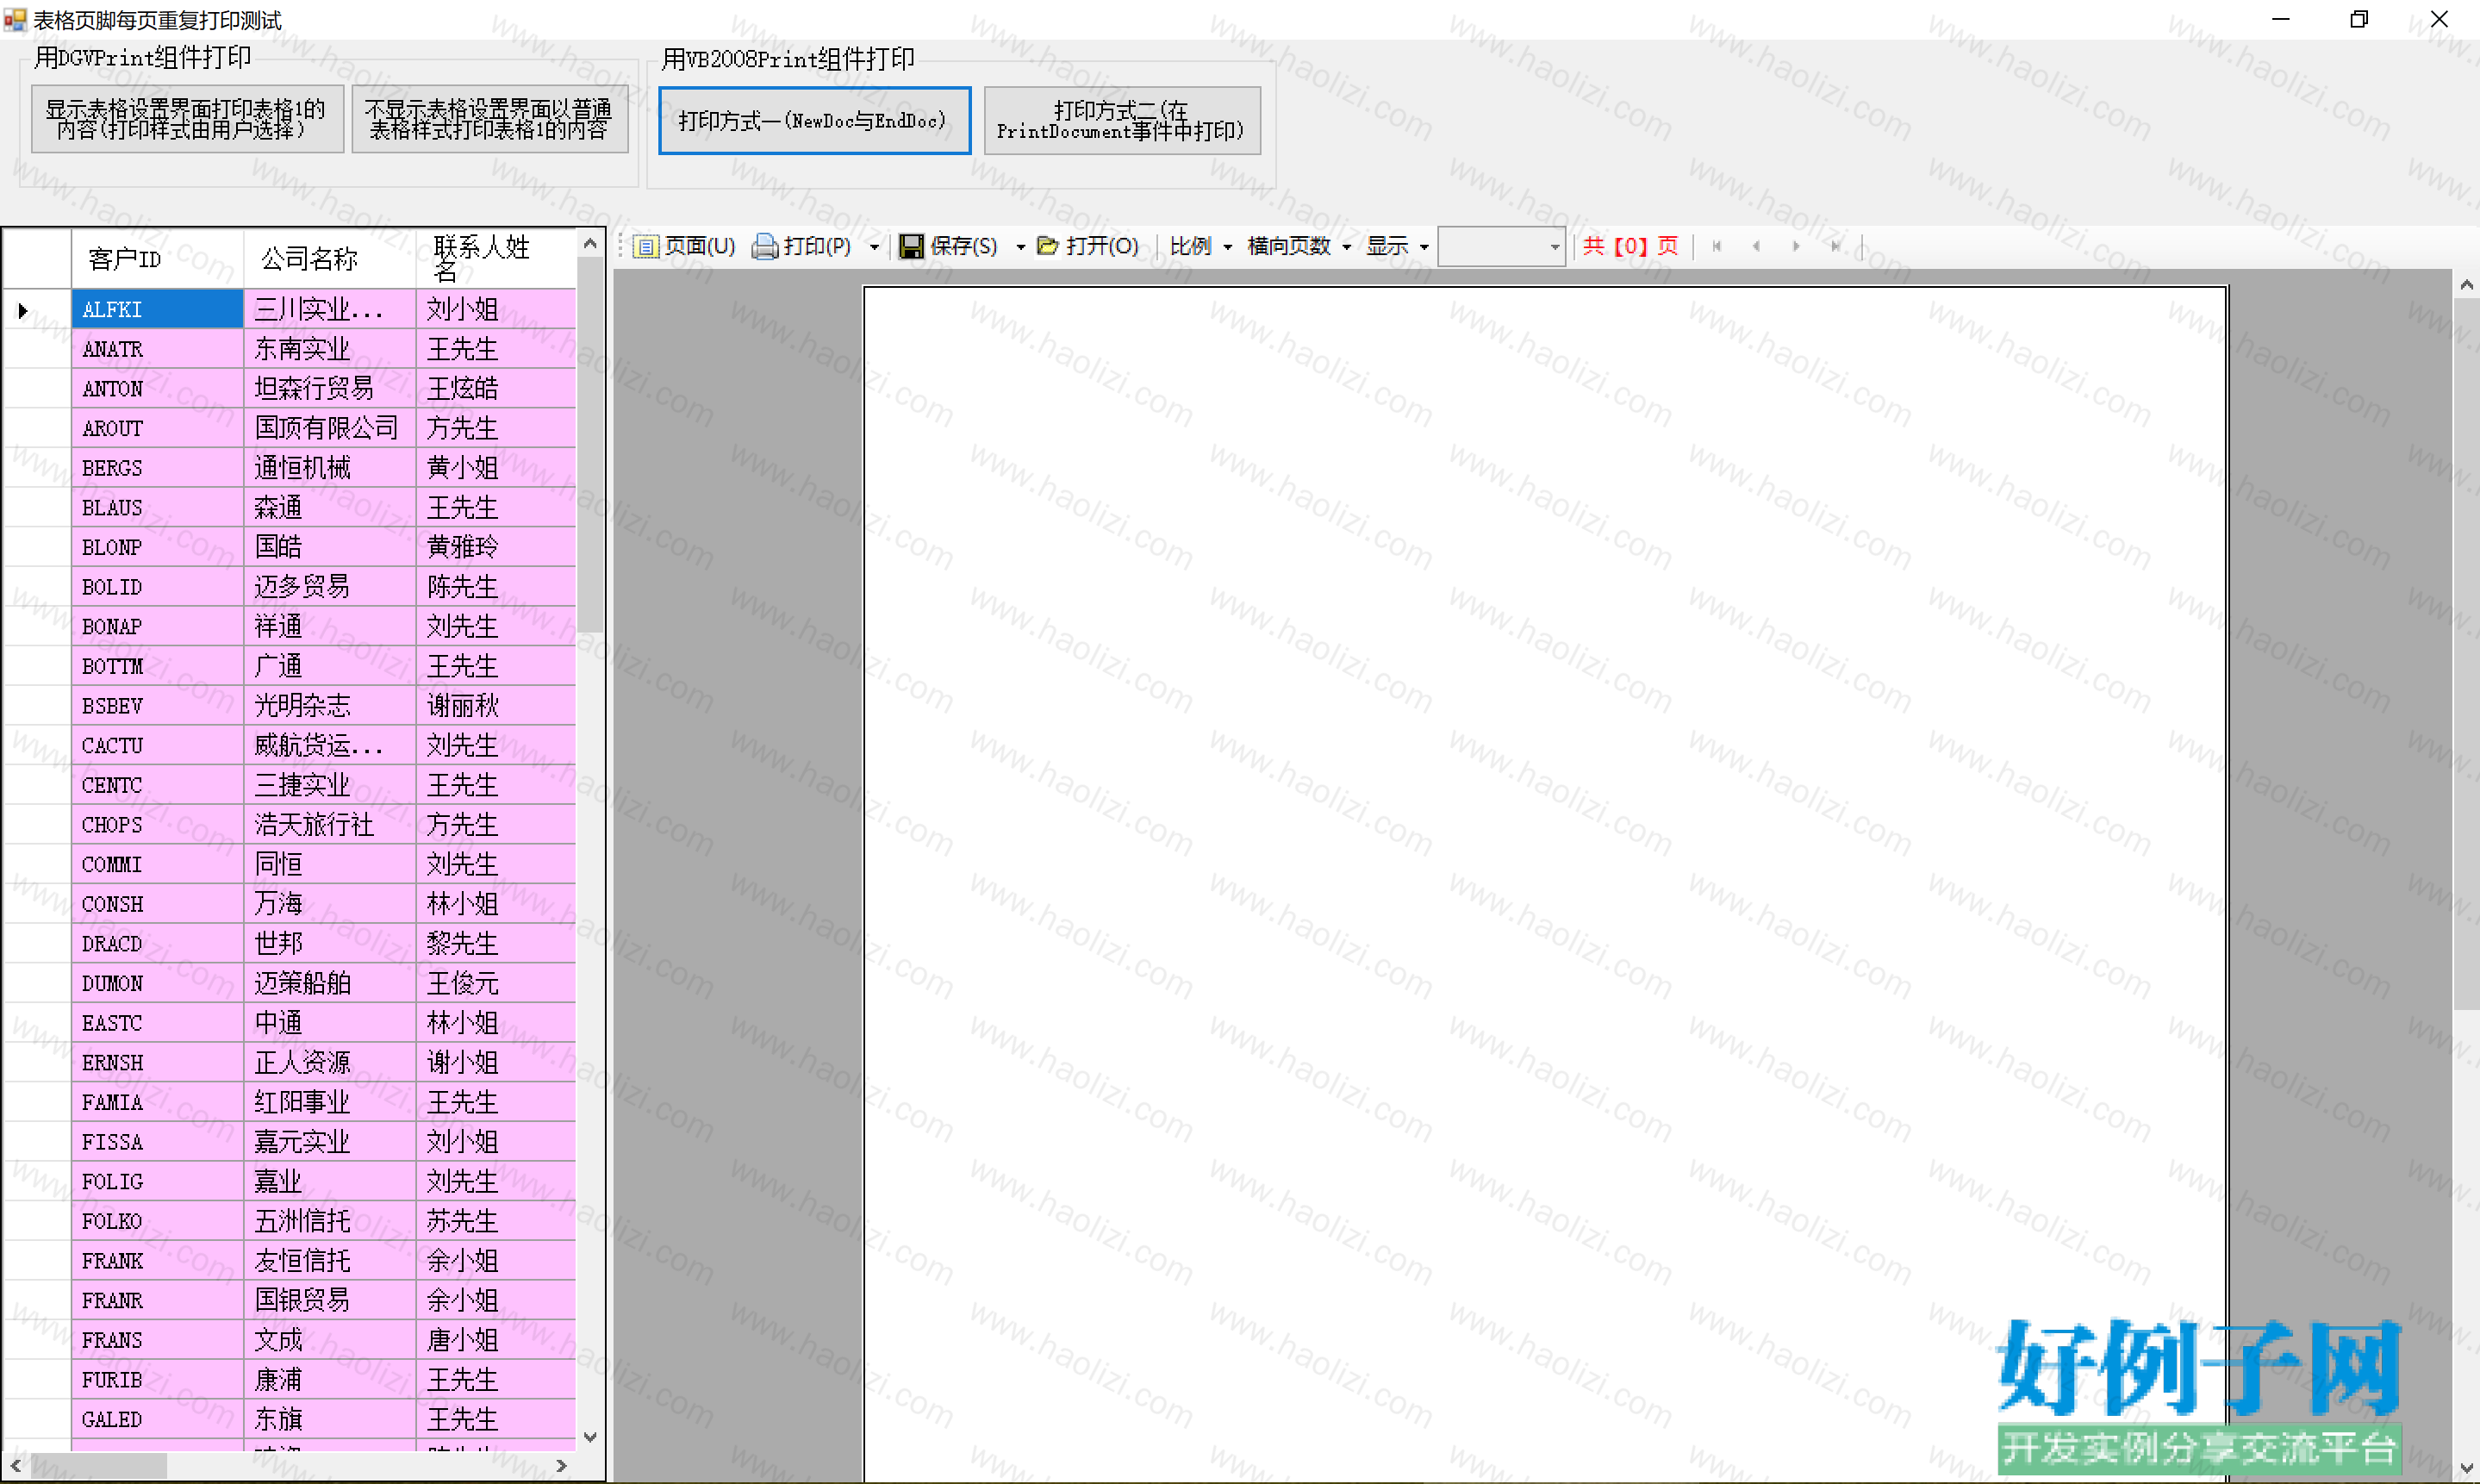Expand the 保存(S) dropdown arrow
This screenshot has width=2480, height=1484.
[x=1019, y=247]
